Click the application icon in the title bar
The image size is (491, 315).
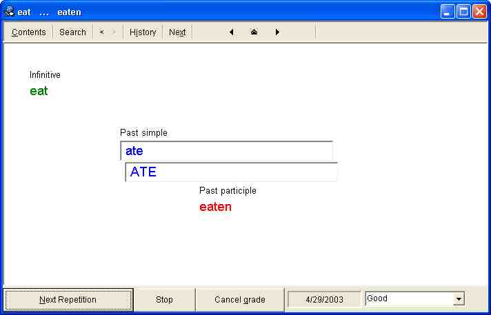(x=10, y=12)
